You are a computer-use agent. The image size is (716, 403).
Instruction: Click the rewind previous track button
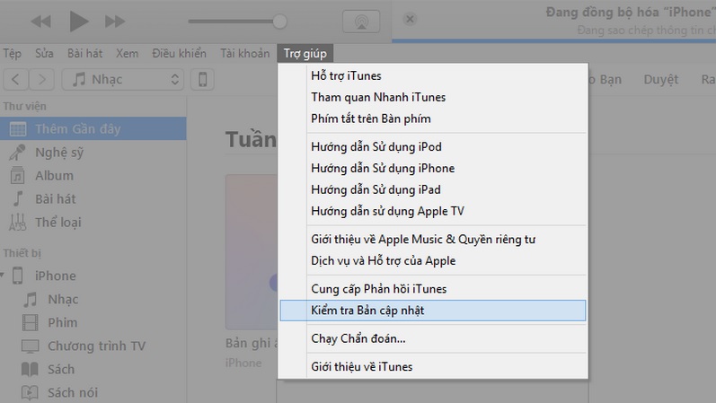tap(40, 22)
